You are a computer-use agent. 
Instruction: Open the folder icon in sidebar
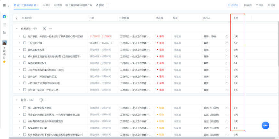click(4, 33)
